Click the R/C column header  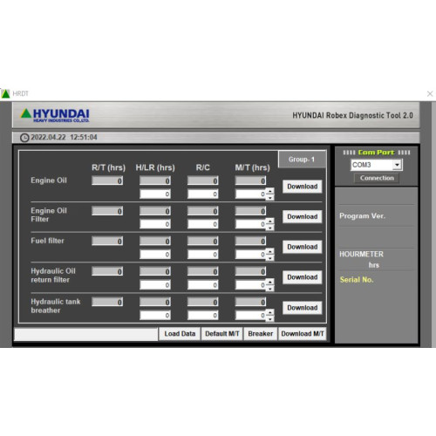point(202,167)
